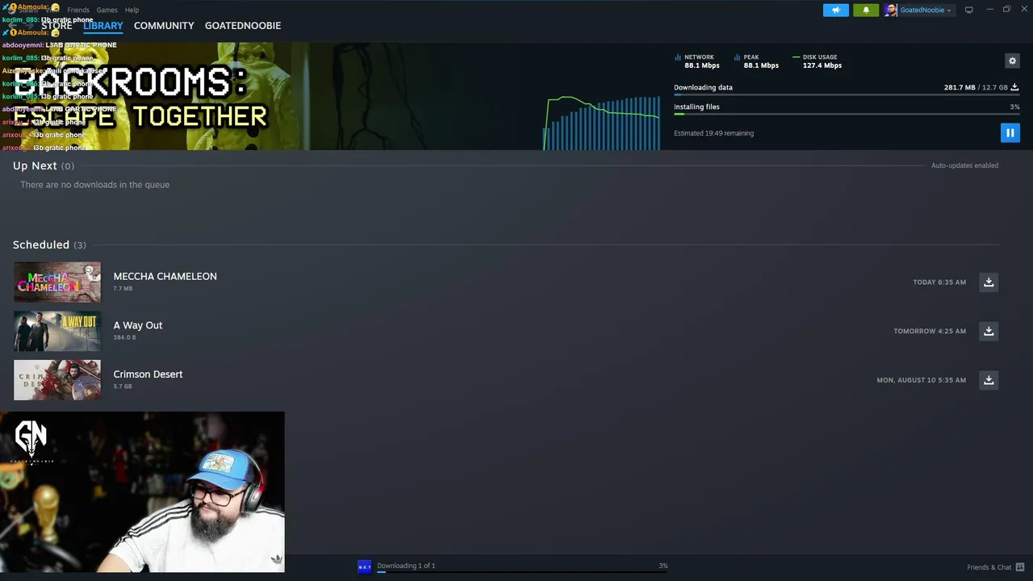The width and height of the screenshot is (1033, 581).
Task: Select the MECCHA CHAMELEON thumbnail
Action: (57, 282)
